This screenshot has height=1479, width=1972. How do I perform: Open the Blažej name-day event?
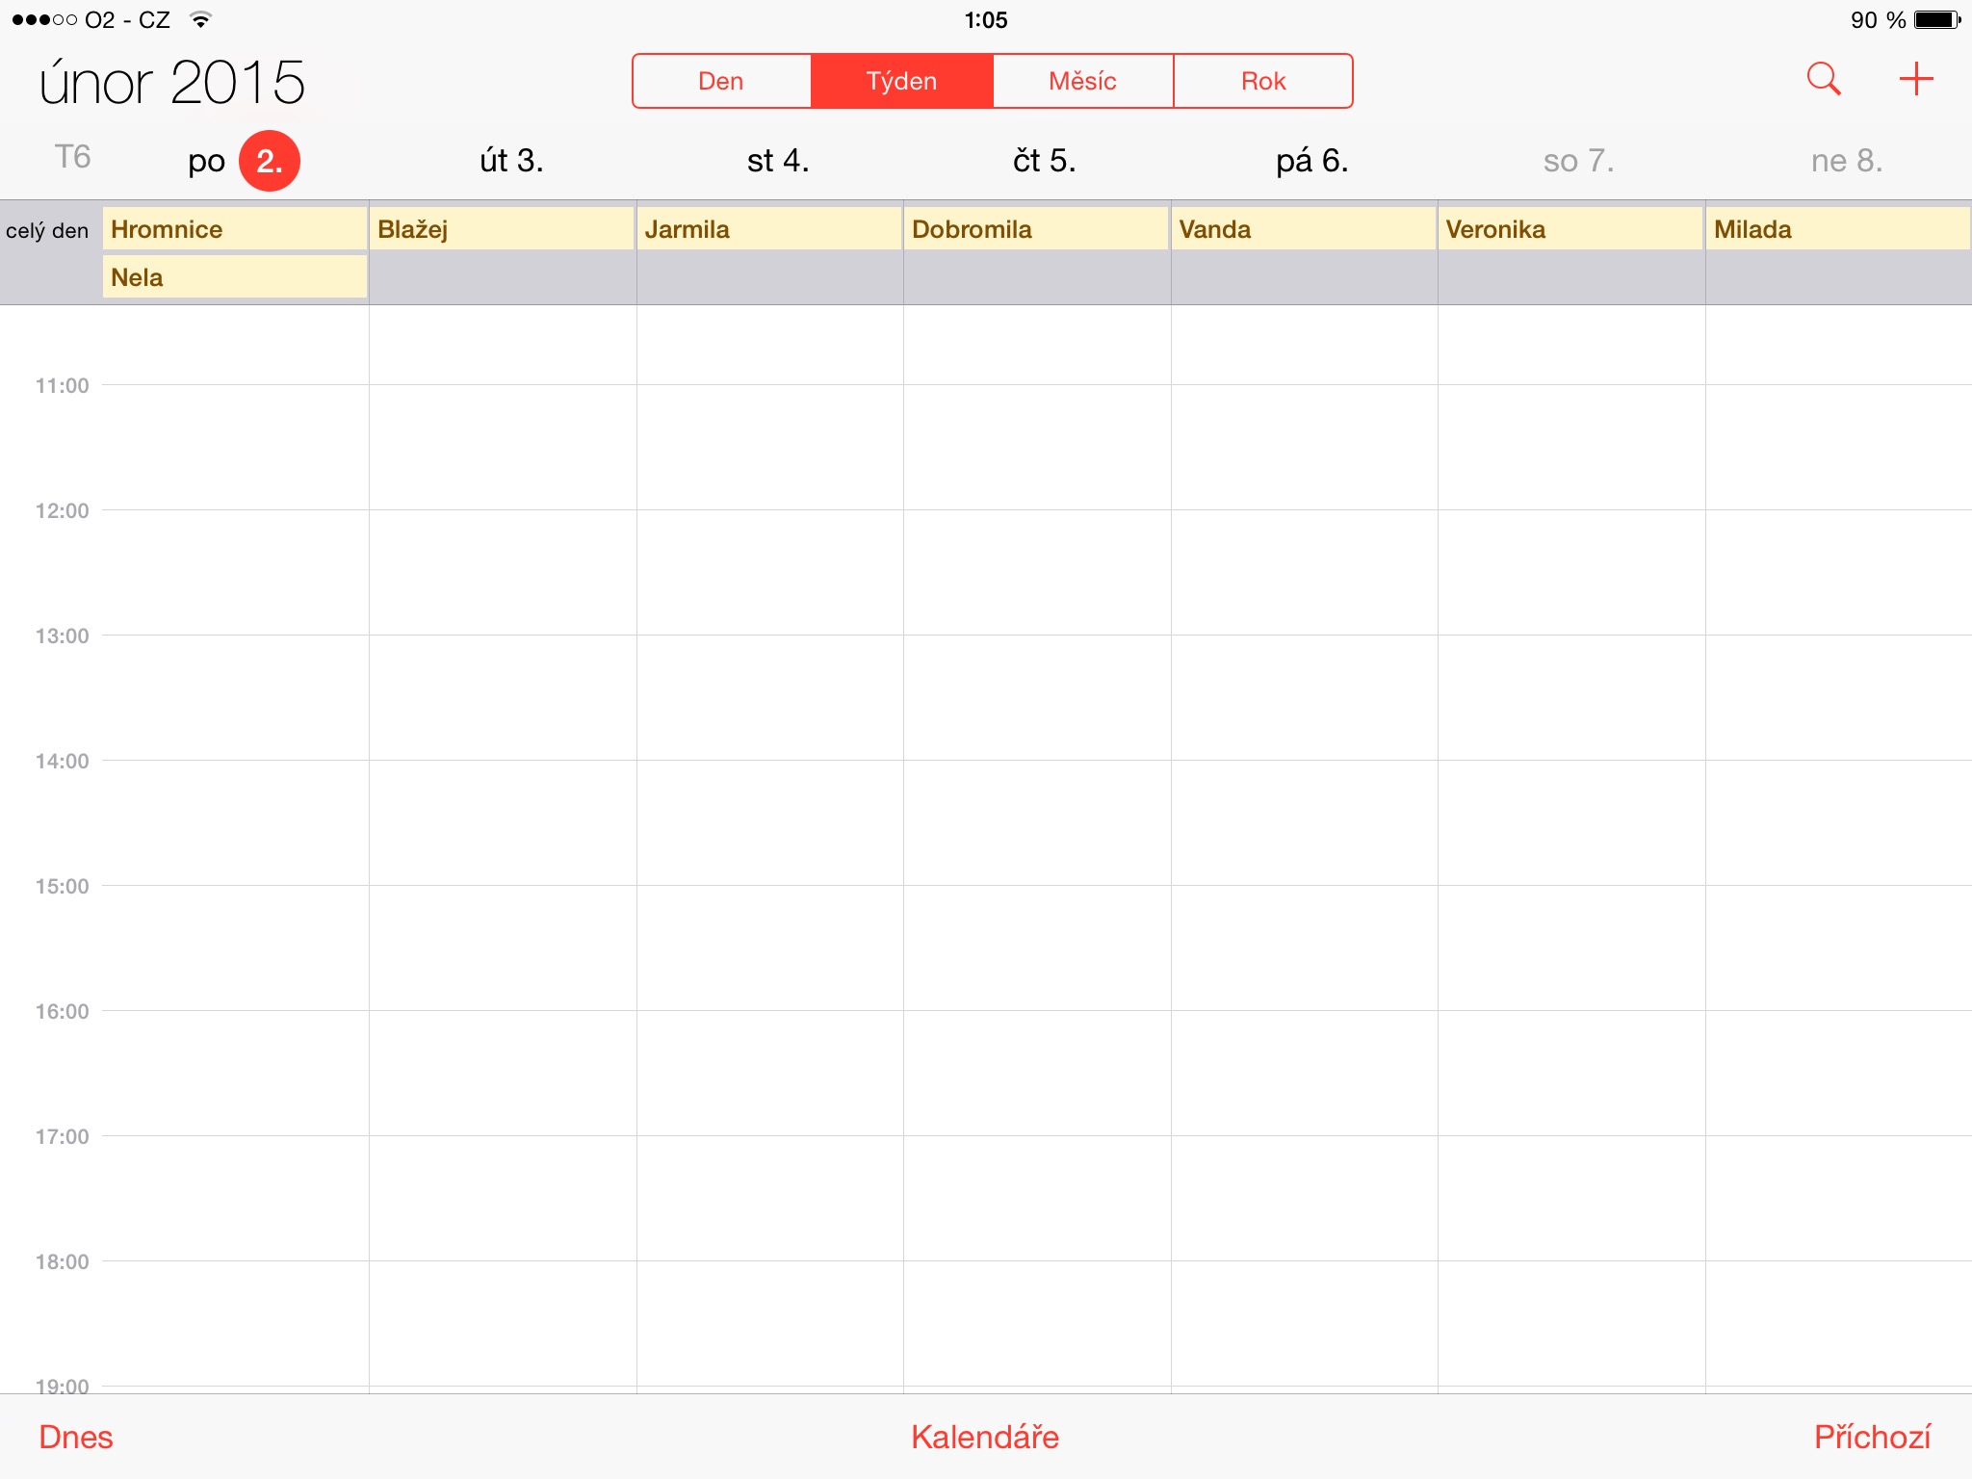502,229
